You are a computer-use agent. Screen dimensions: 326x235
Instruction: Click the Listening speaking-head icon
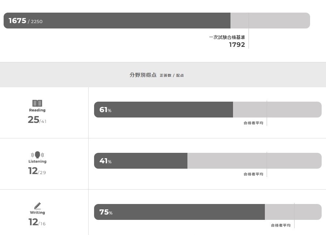tap(37, 155)
